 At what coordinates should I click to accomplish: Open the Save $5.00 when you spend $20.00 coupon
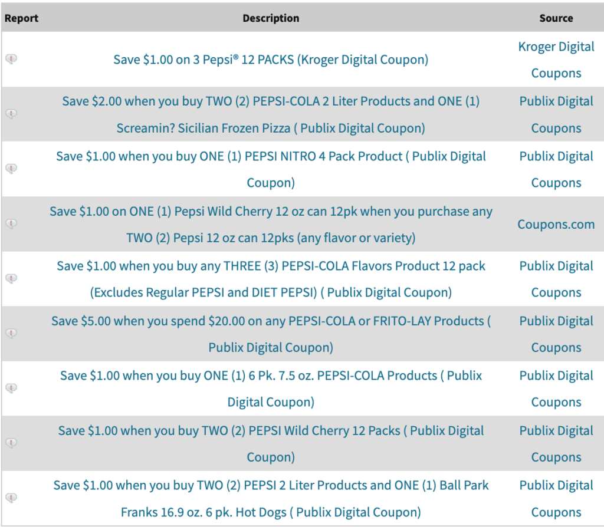click(x=271, y=321)
